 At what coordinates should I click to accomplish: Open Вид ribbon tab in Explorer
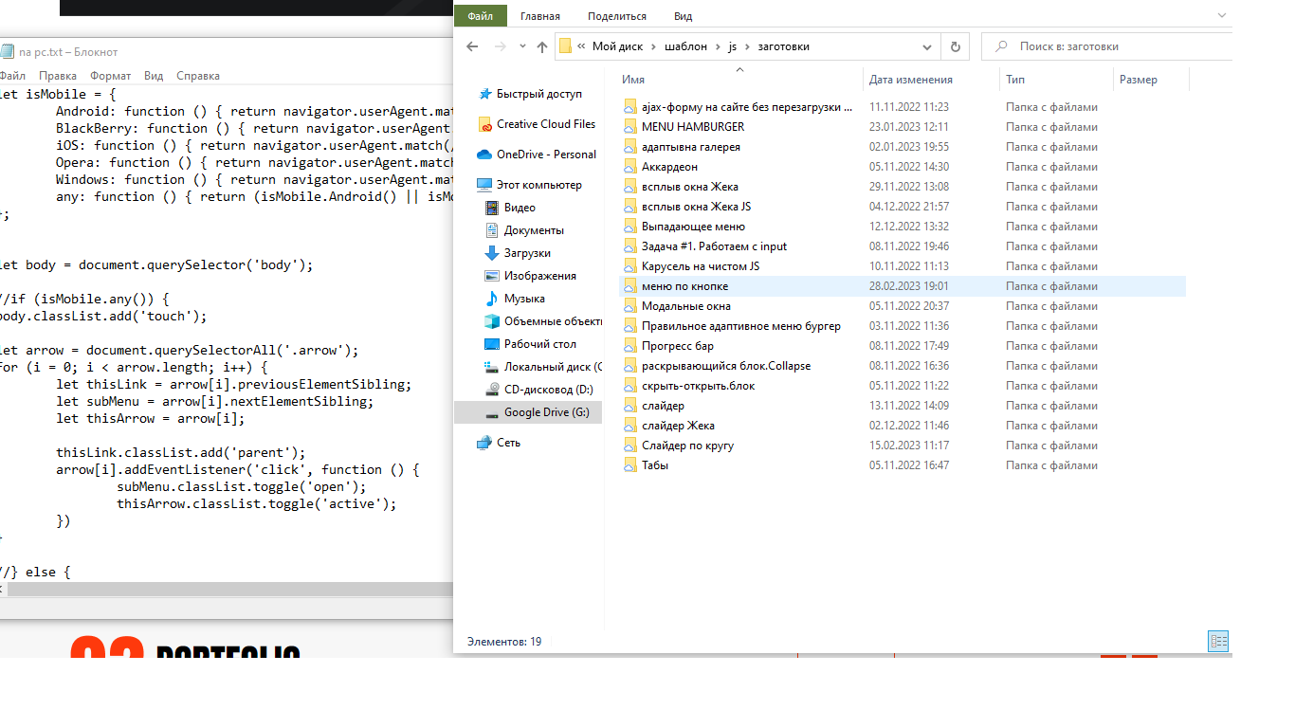683,16
